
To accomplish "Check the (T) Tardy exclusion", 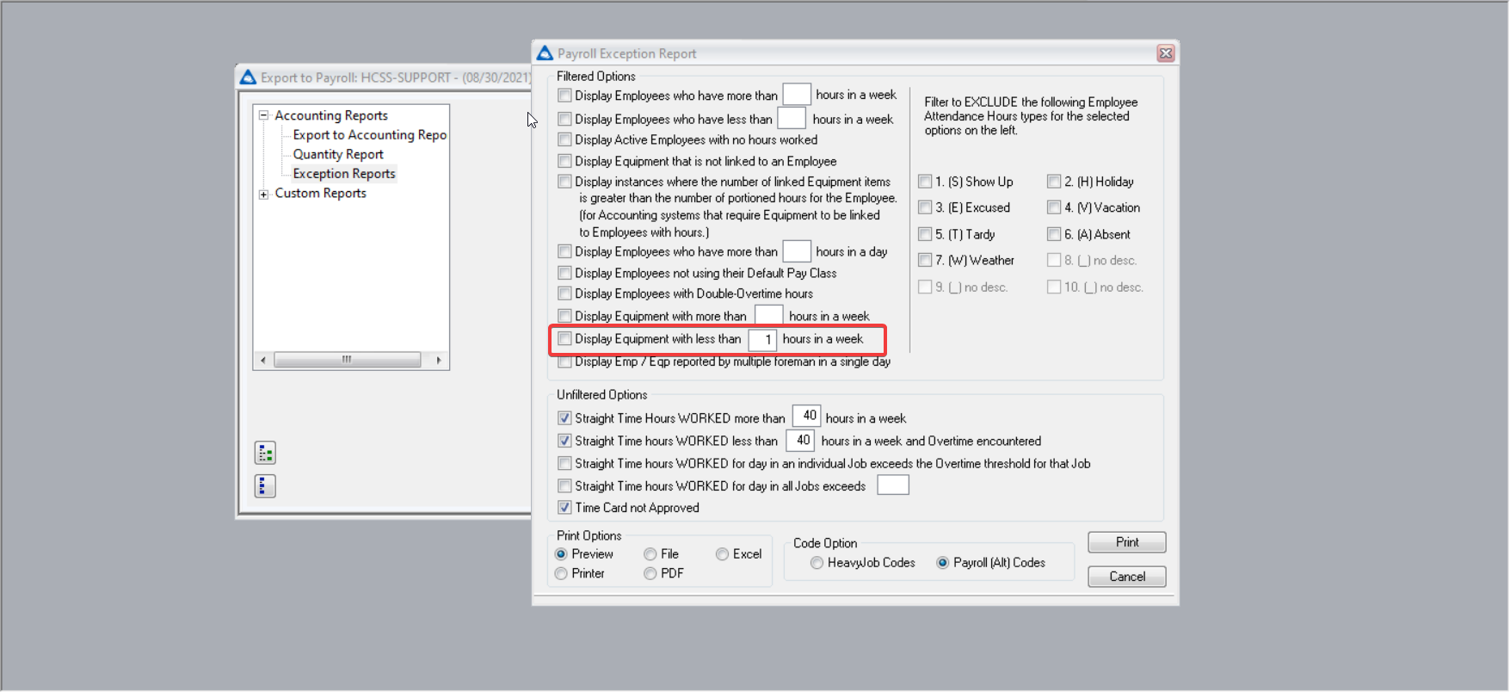I will (925, 234).
